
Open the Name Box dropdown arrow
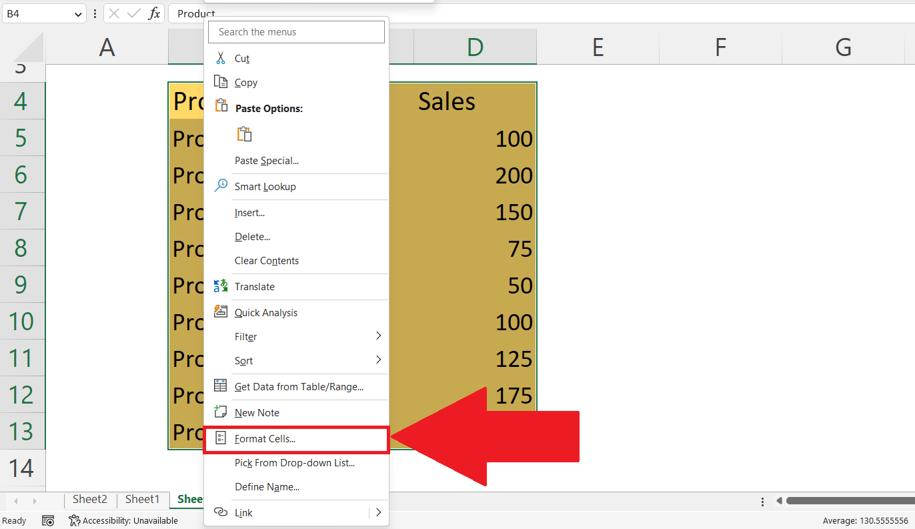click(77, 13)
